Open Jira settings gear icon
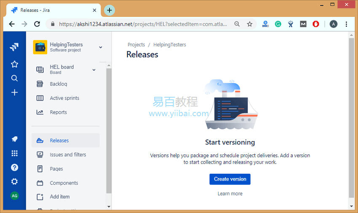 [14, 181]
